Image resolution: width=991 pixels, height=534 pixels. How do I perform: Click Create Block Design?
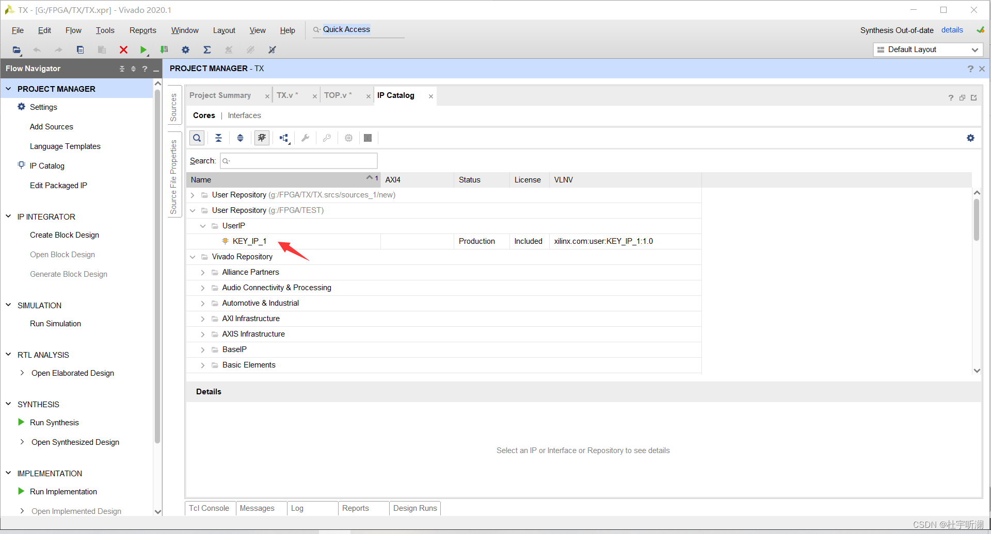pos(65,235)
